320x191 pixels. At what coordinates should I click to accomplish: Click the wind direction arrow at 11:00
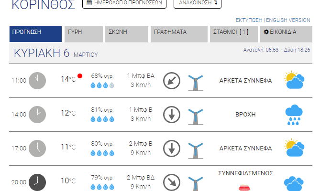[172, 81]
